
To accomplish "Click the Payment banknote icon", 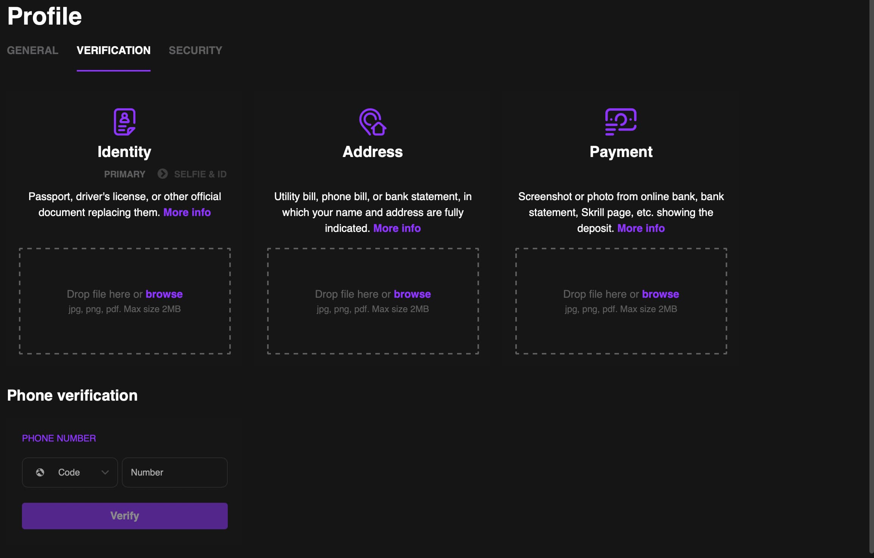I will pos(621,122).
